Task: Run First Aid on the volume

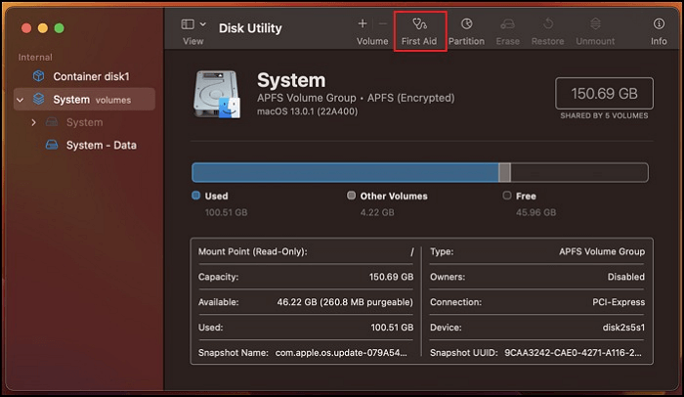Action: point(419,31)
